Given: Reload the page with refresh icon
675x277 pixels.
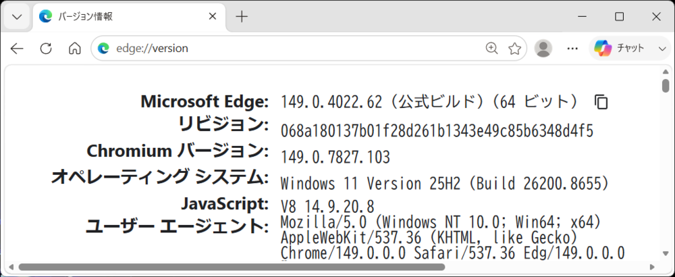Looking at the screenshot, I should coord(46,48).
